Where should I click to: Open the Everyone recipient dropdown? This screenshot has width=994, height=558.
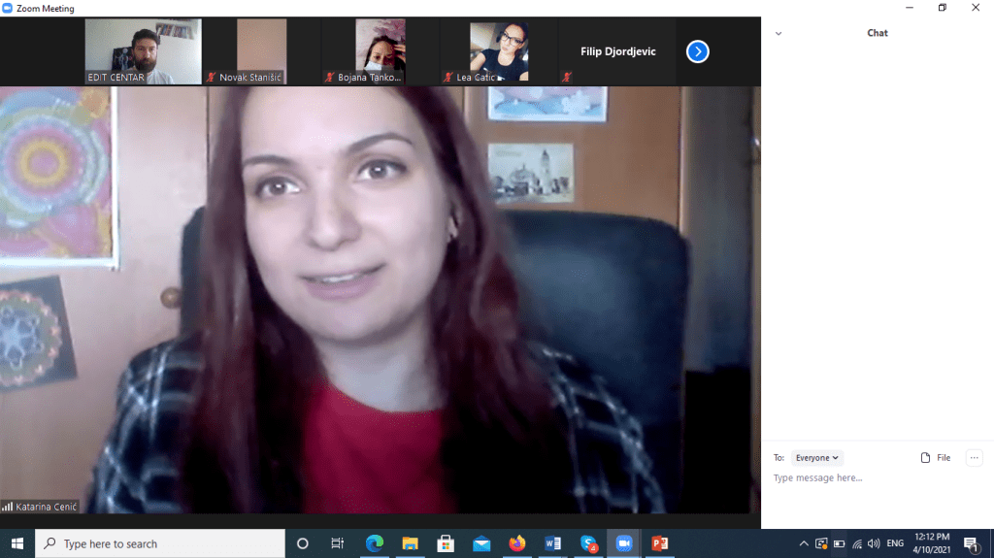click(x=817, y=458)
